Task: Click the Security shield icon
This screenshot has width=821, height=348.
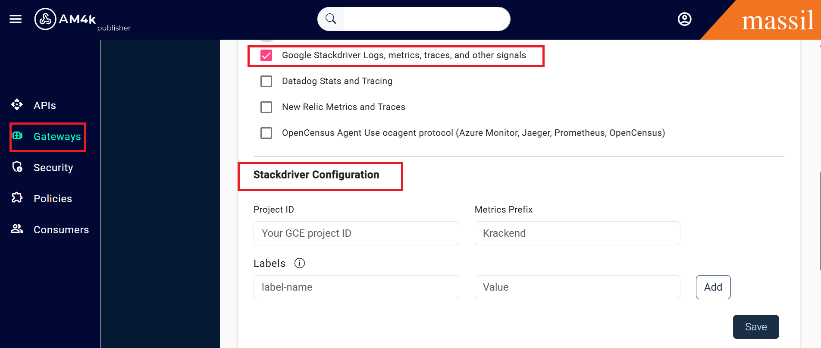Action: [x=17, y=167]
